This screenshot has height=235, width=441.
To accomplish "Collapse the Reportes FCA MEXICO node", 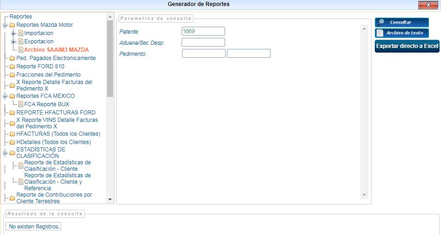I will (5, 96).
